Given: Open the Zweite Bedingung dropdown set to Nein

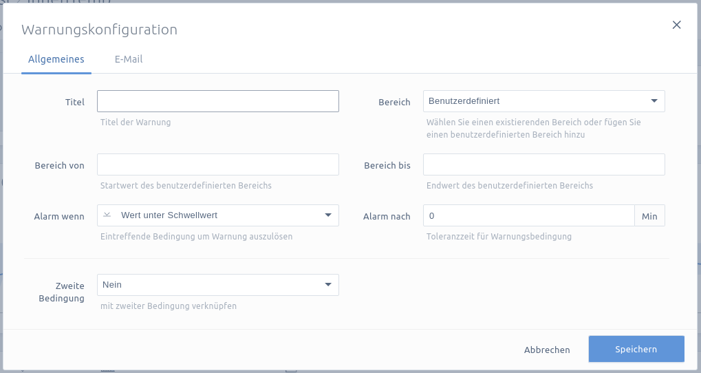Looking at the screenshot, I should coord(217,285).
